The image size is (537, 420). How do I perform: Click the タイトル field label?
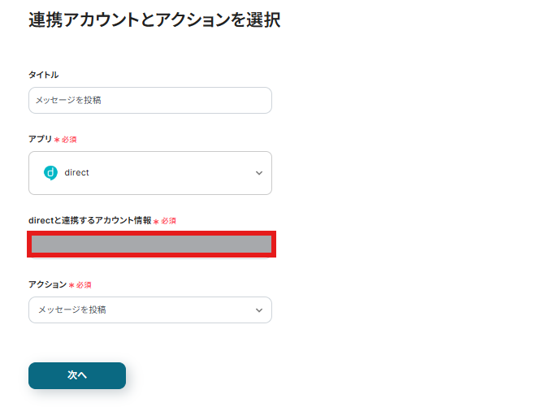point(43,75)
